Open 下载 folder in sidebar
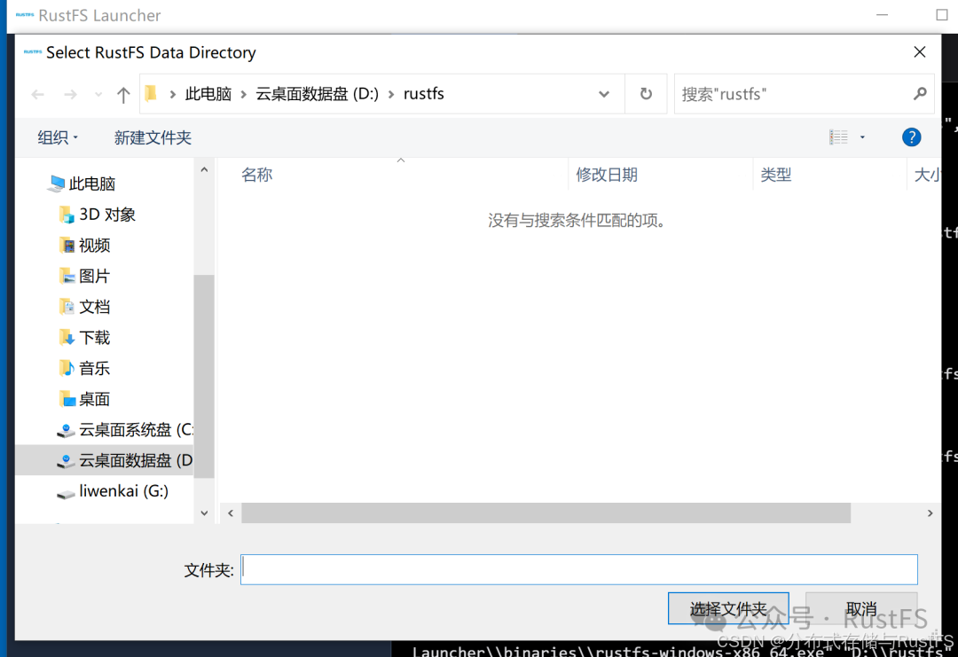The width and height of the screenshot is (958, 657). (95, 338)
